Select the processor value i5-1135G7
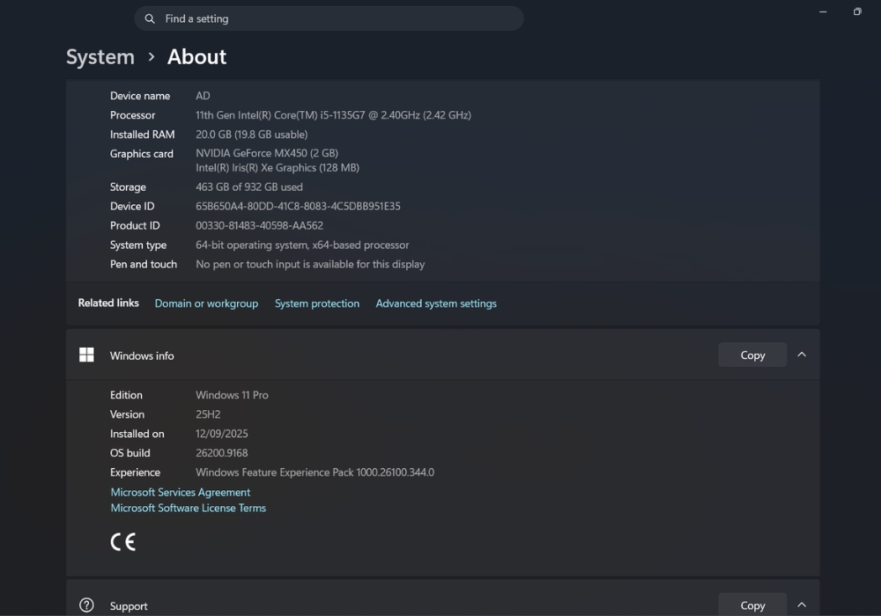This screenshot has width=881, height=616. click(x=333, y=115)
